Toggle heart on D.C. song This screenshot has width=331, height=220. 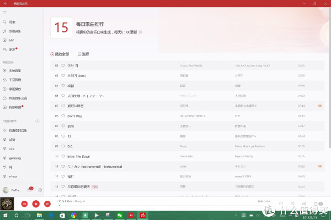63,146
